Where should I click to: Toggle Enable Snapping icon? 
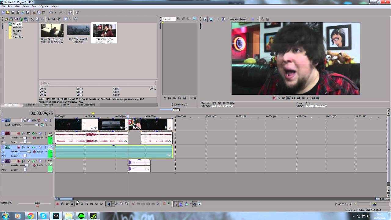point(176,204)
